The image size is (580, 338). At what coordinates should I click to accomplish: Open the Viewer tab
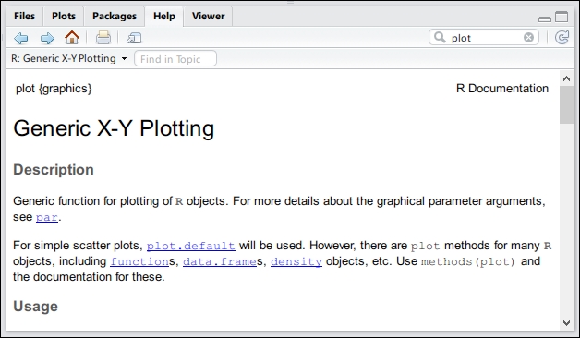pos(208,16)
